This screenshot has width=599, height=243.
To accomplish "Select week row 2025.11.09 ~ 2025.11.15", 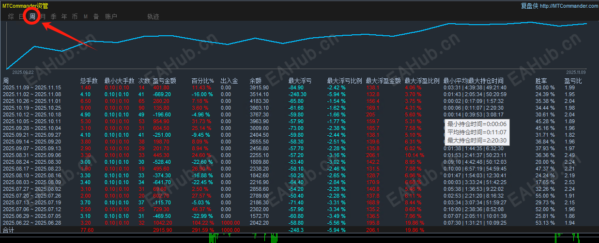I will (299, 87).
